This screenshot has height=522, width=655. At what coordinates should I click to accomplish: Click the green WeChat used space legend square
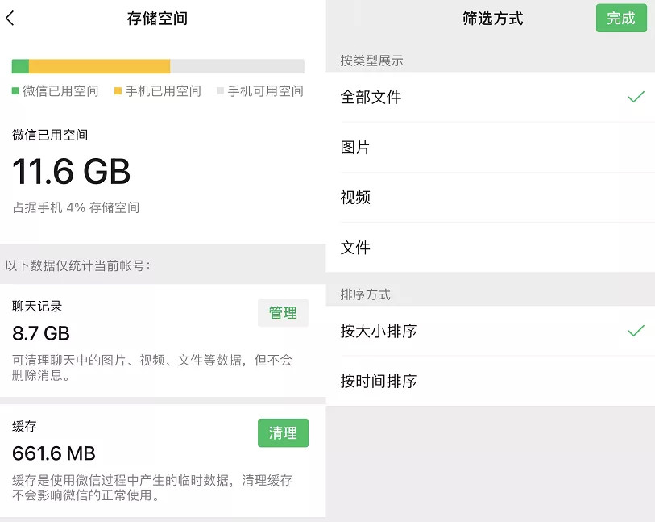click(15, 90)
